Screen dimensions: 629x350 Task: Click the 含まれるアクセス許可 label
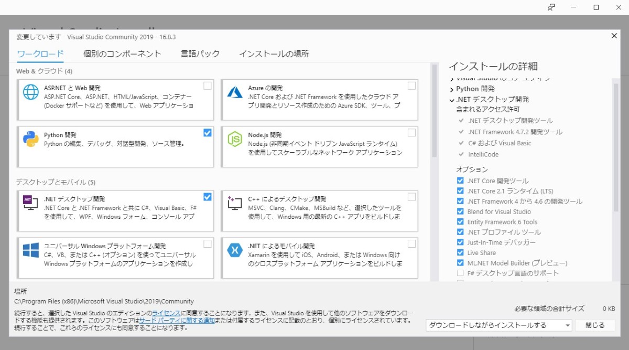[x=487, y=109]
